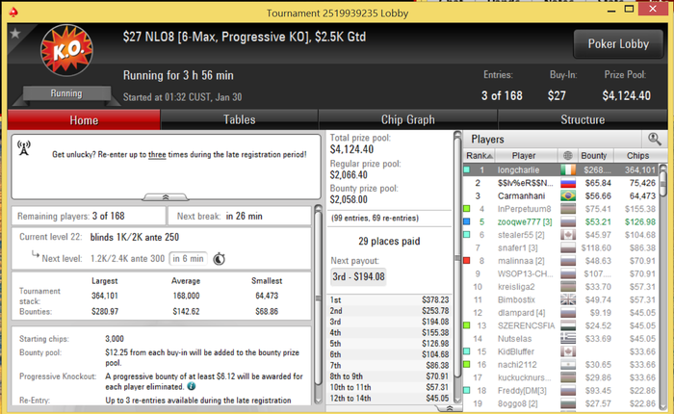Select player 8oggo8 [2]
This screenshot has height=414, width=674.
coord(560,403)
